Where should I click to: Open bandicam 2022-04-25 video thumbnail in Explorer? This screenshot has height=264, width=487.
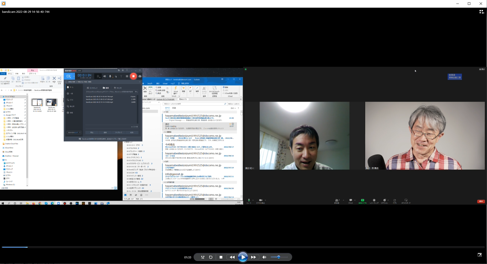tap(37, 103)
